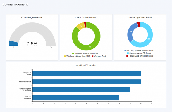Click the green Windows 10 1709 legend swatch

pos(73,53)
